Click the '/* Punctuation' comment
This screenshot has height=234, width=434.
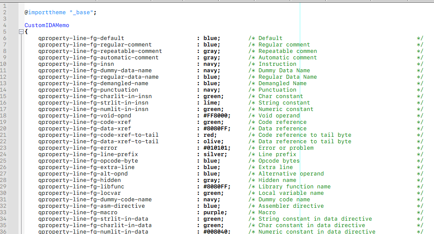(272, 90)
